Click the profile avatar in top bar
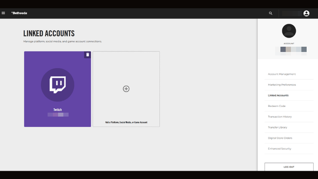 click(x=306, y=14)
